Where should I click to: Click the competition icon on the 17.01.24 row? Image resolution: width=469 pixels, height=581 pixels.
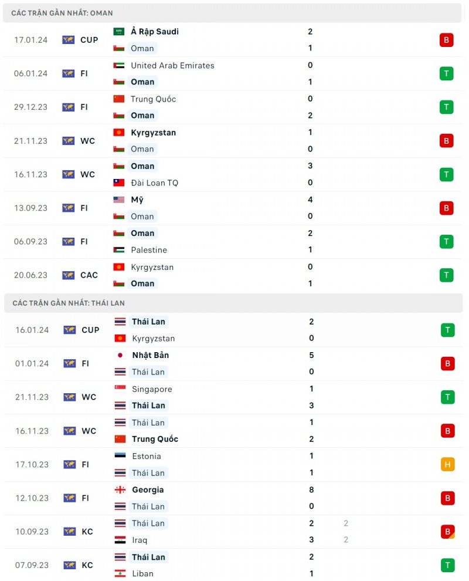[x=69, y=40]
